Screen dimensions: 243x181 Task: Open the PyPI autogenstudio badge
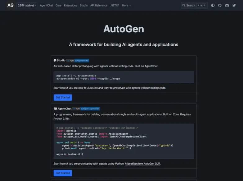[78, 61]
